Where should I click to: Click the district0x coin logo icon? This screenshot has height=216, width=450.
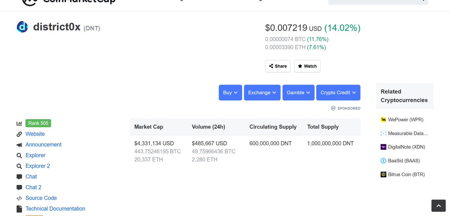(22, 27)
